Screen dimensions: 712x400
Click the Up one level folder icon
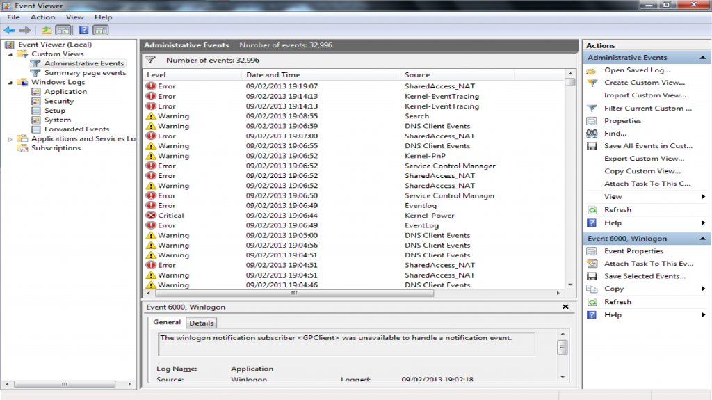click(x=47, y=31)
